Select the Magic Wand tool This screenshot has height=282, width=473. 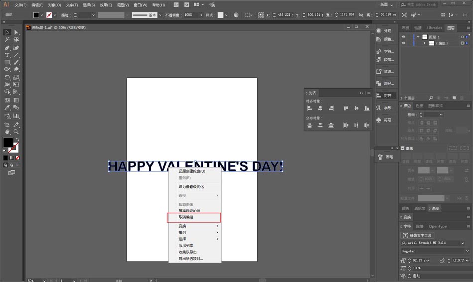pyautogui.click(x=7, y=40)
